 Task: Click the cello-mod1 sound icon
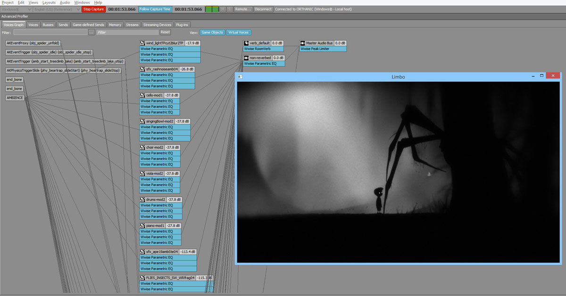click(x=142, y=95)
